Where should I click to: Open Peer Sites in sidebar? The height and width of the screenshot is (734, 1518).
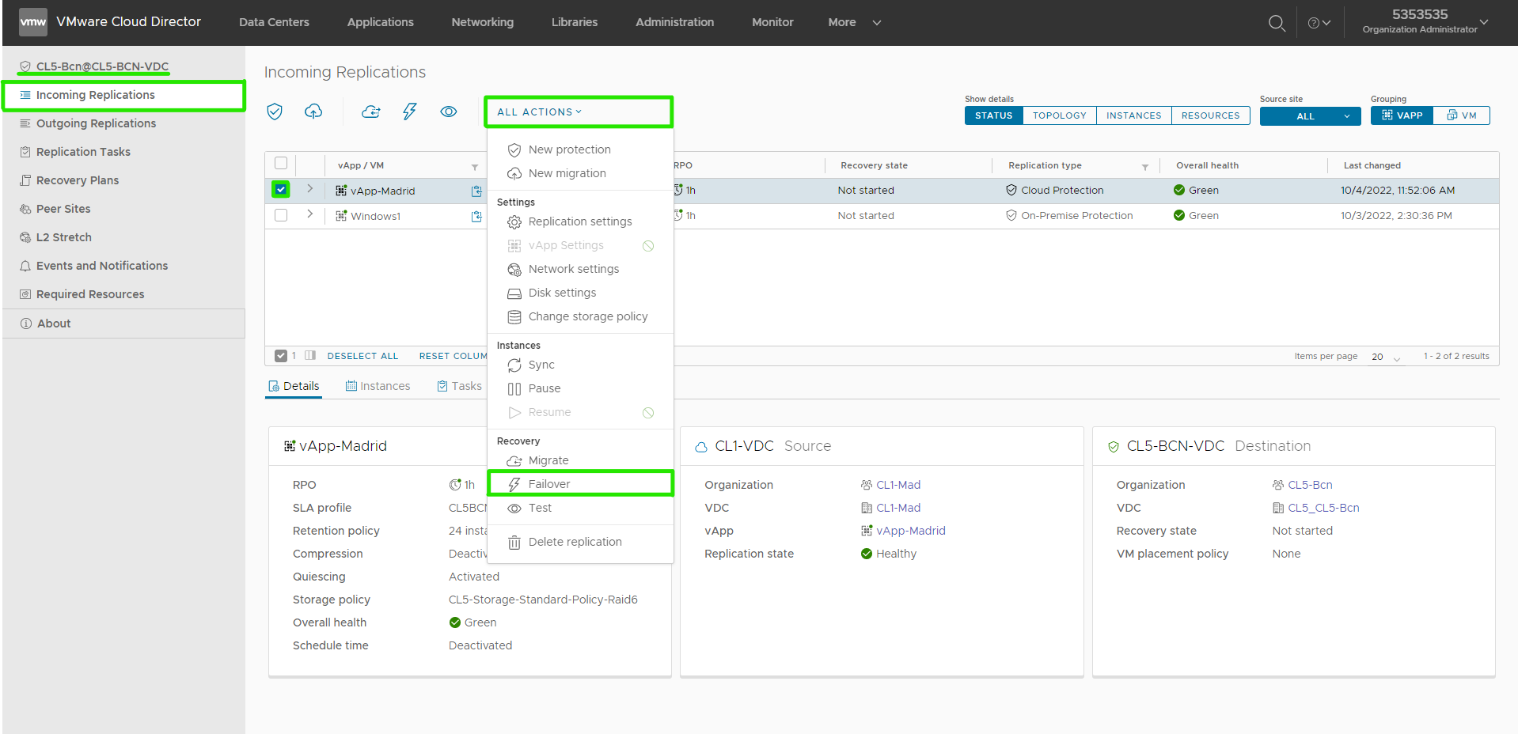123,209
